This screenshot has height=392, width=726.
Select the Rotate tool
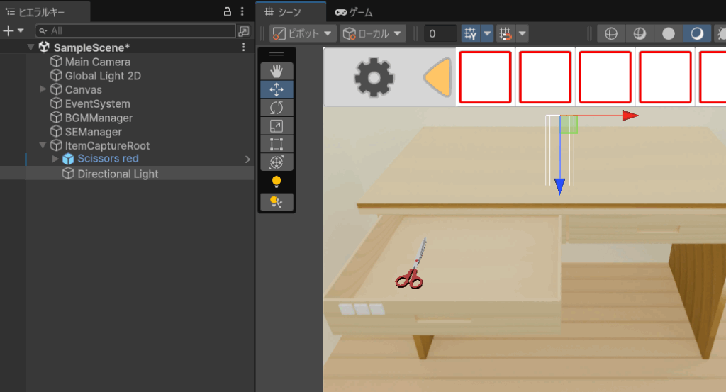[277, 108]
